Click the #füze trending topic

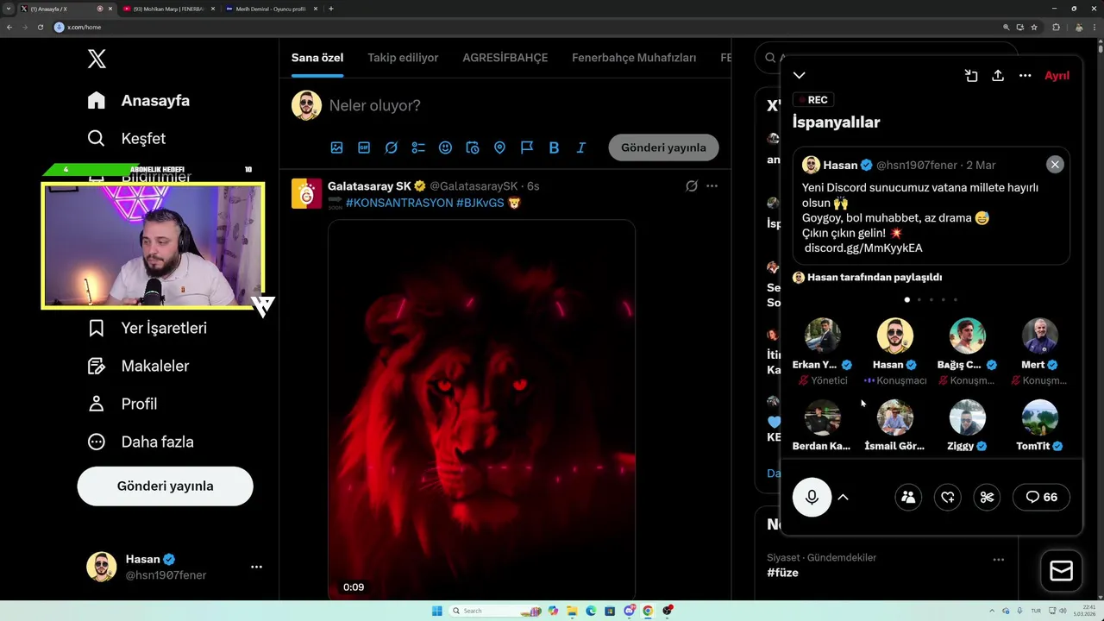[x=782, y=573]
